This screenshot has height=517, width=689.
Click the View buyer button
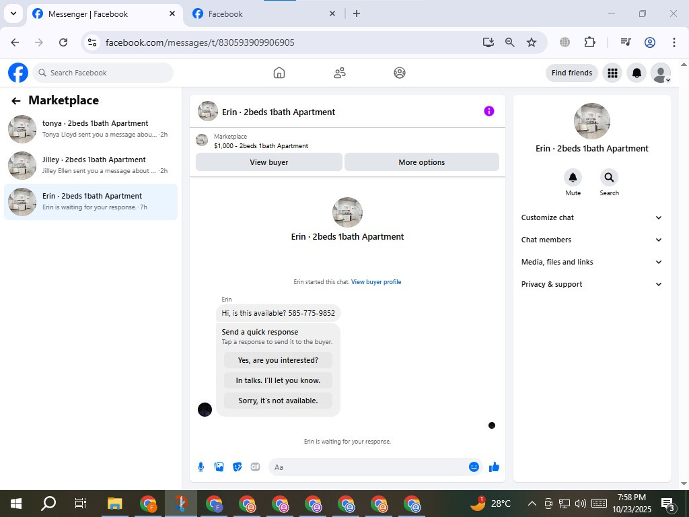pos(269,162)
